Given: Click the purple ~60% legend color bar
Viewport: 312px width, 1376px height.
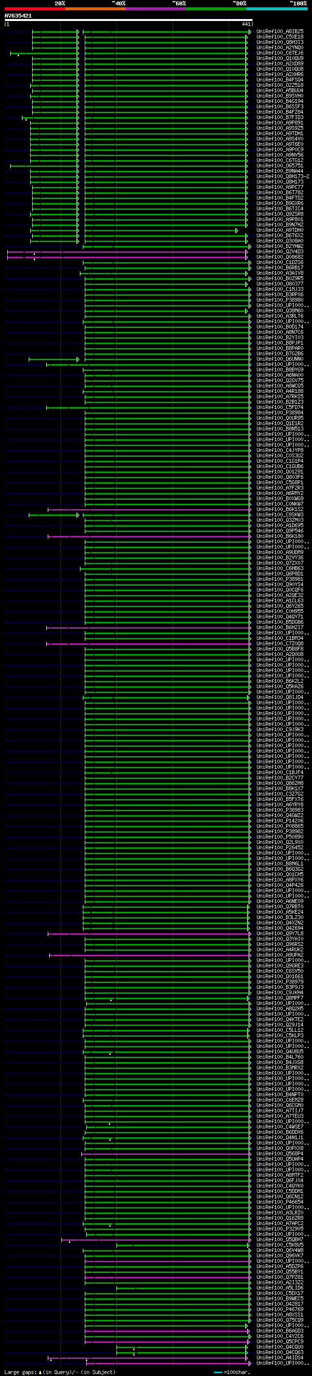Looking at the screenshot, I should [156, 9].
